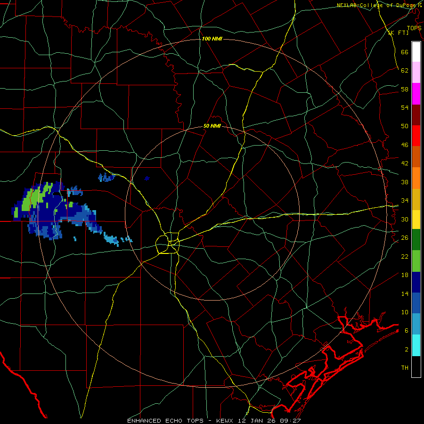Click the highway loop around the radar center

click(168, 243)
